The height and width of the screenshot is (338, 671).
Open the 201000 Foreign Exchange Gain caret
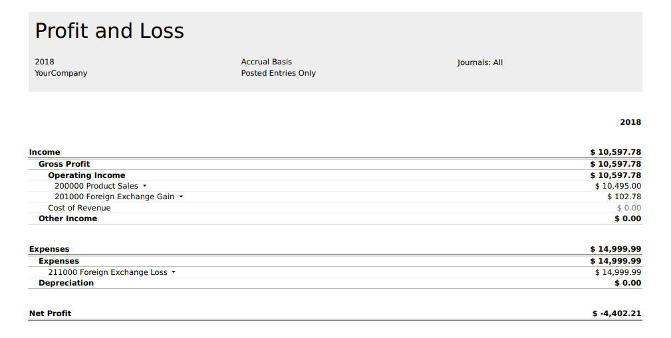[x=181, y=197]
